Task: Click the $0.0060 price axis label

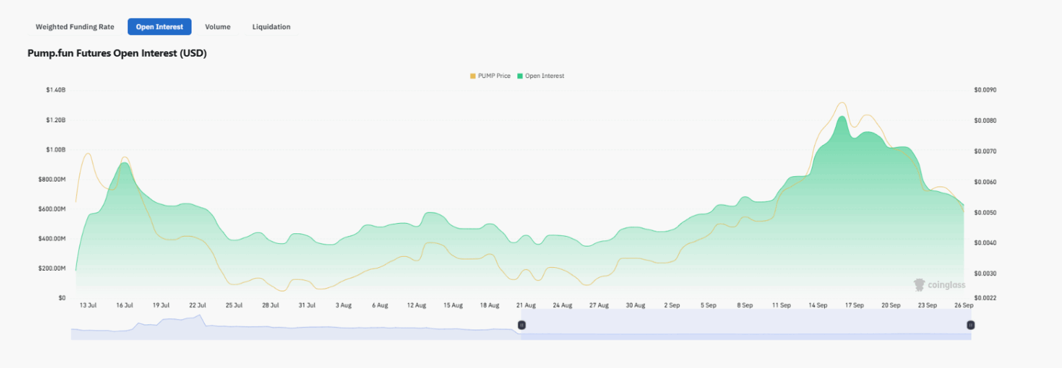Action: 985,182
